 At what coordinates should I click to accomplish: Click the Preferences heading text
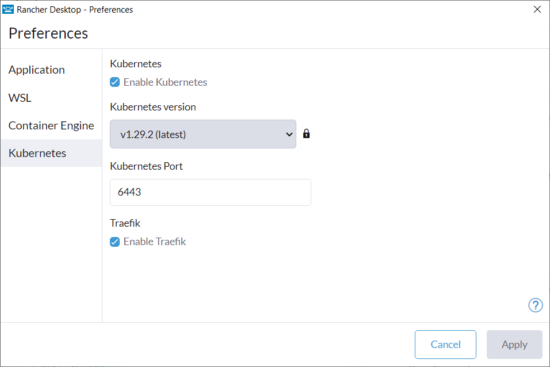click(x=48, y=33)
